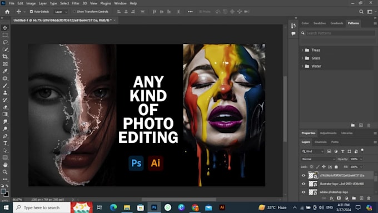Click the background color swatch

7,194
